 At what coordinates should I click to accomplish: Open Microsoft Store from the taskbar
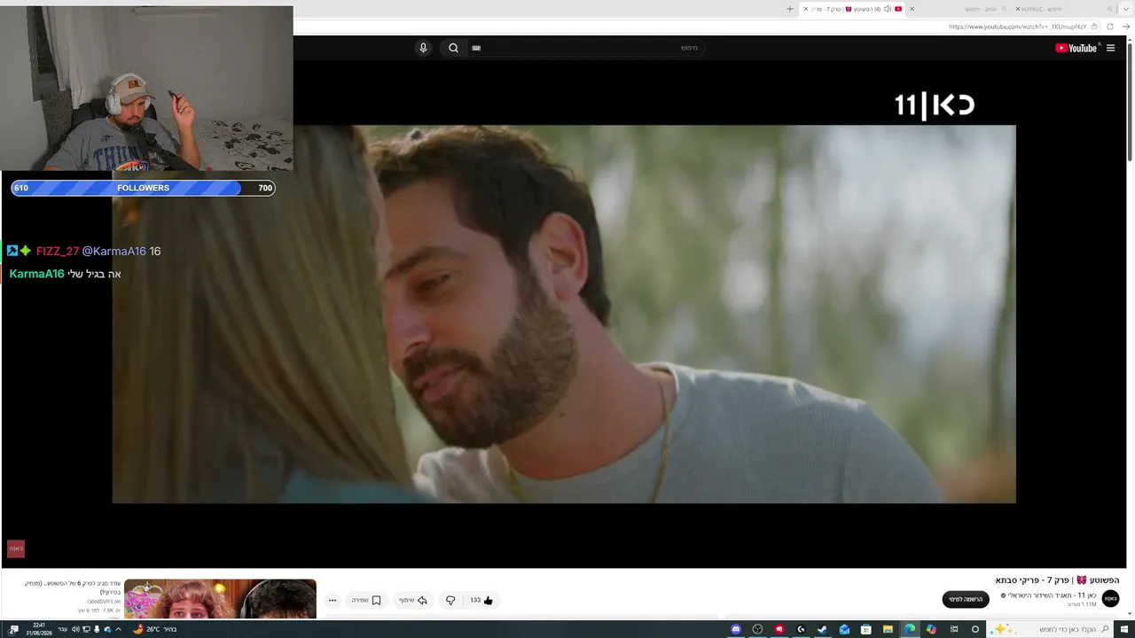(865, 629)
